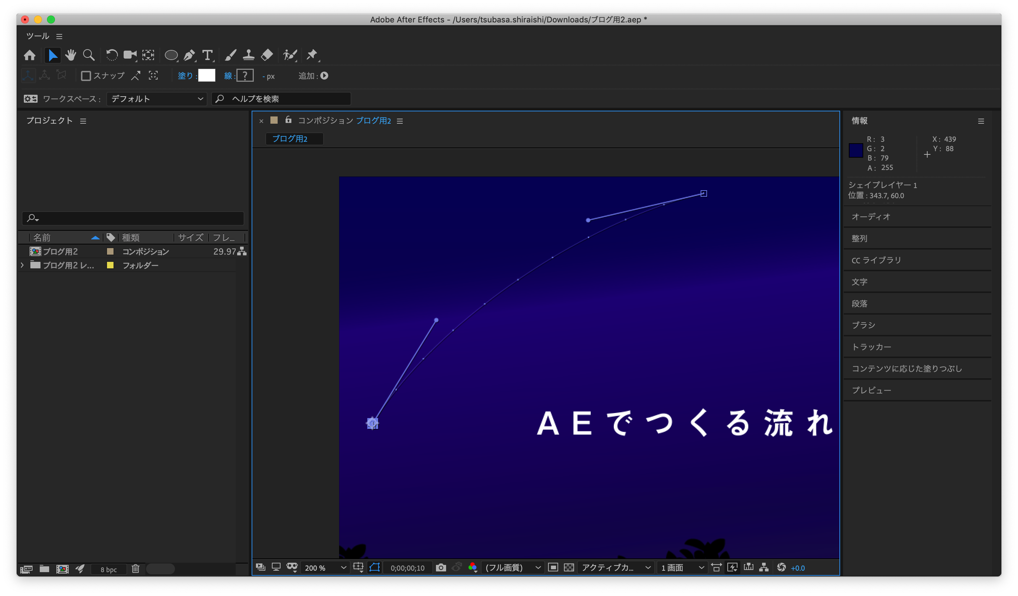Open the 情報 panel menu
The height and width of the screenshot is (596, 1018).
pyautogui.click(x=980, y=121)
